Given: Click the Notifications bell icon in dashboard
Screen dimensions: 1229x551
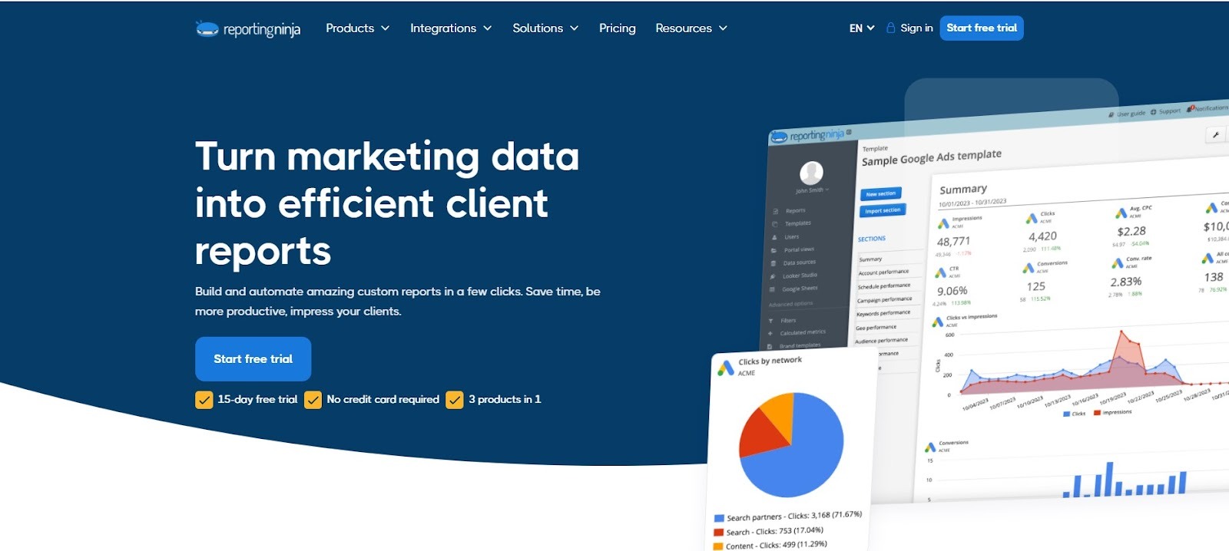Looking at the screenshot, I should (1191, 109).
